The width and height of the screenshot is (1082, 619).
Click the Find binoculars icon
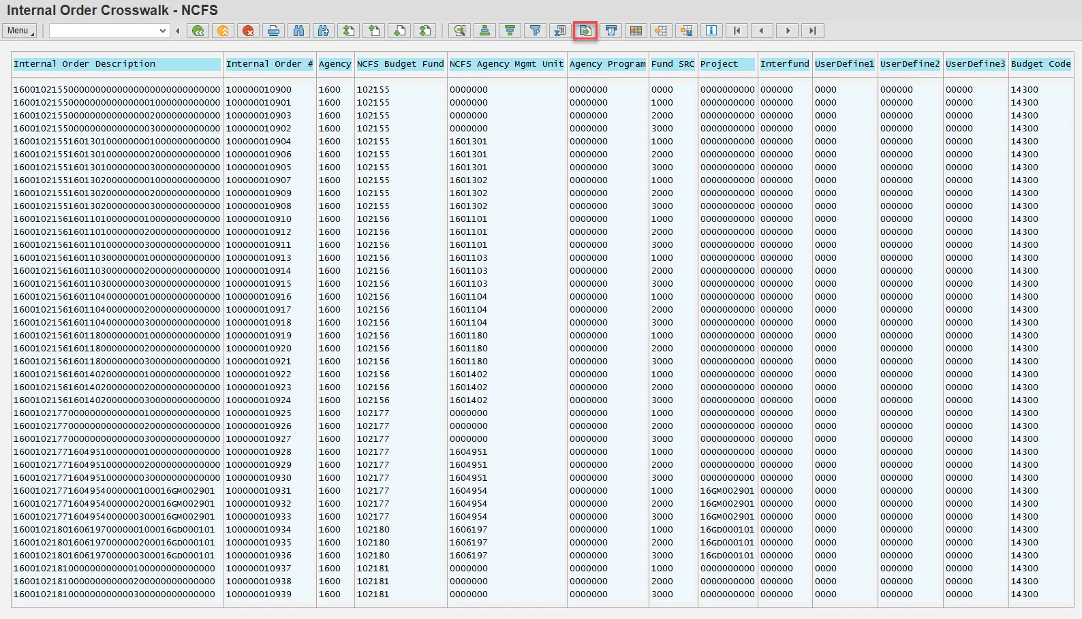tap(298, 31)
